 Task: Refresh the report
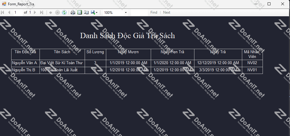click(64, 12)
